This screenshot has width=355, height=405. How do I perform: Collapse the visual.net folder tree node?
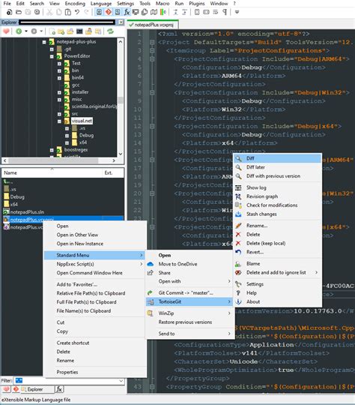point(59,121)
